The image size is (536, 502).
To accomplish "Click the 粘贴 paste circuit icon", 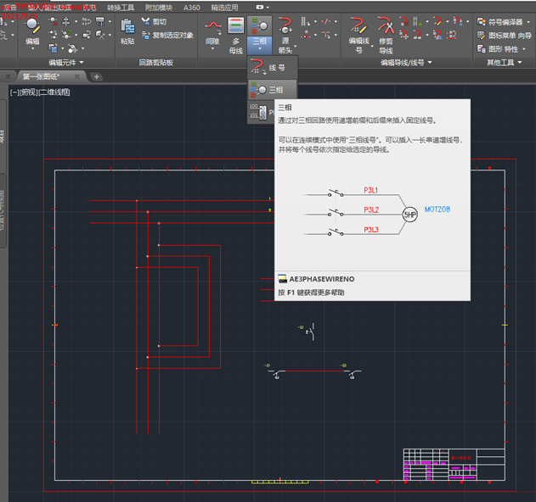I will tap(127, 28).
